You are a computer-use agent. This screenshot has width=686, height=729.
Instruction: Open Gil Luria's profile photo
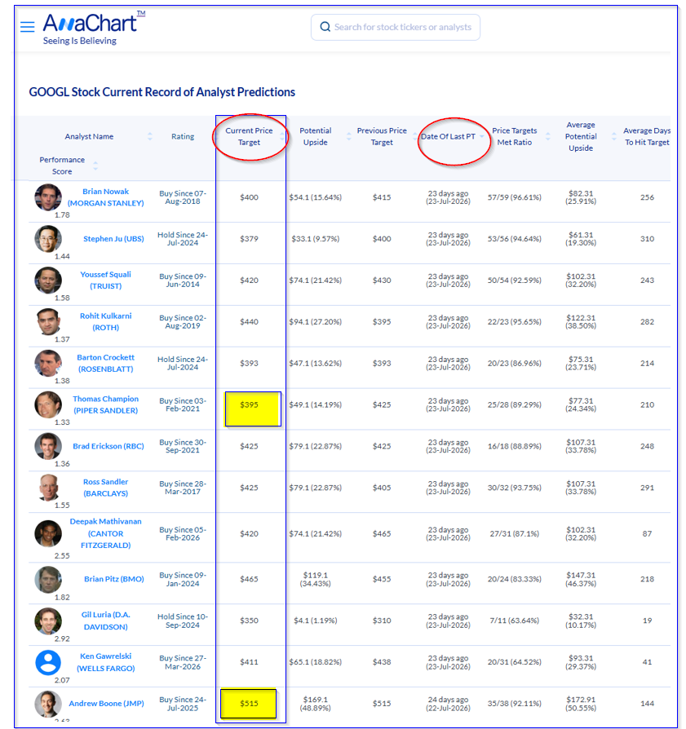coord(48,621)
